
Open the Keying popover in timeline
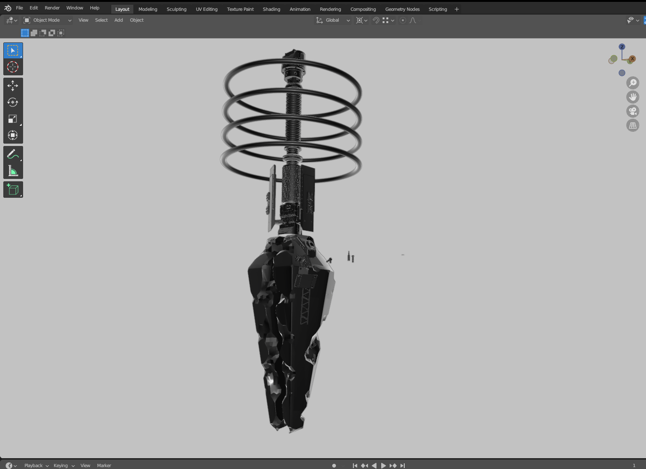[64, 466]
